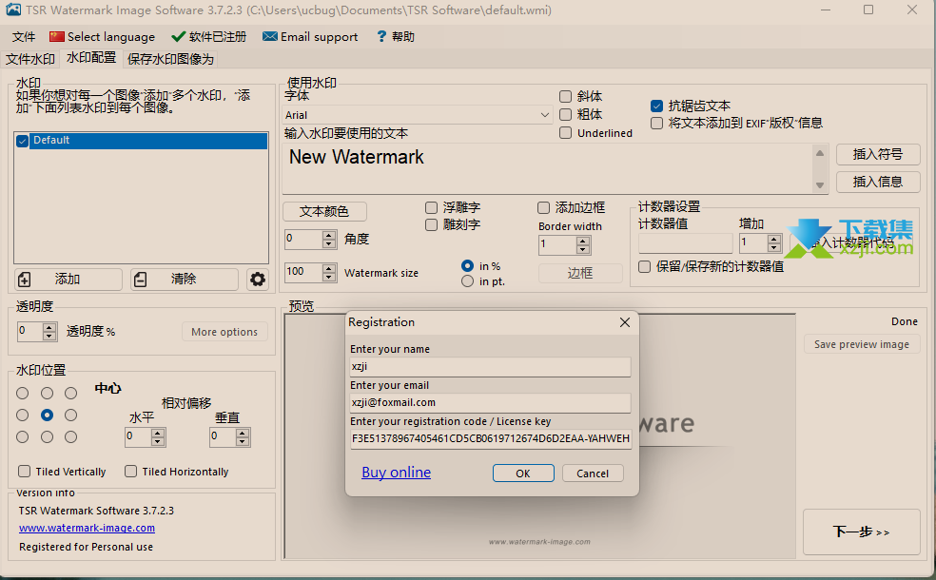This screenshot has height=580, width=936.
Task: Click the 边框 border button
Action: tap(580, 273)
